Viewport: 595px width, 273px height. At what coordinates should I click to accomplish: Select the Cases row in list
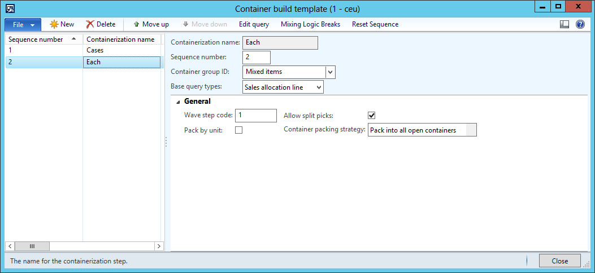[x=95, y=50]
